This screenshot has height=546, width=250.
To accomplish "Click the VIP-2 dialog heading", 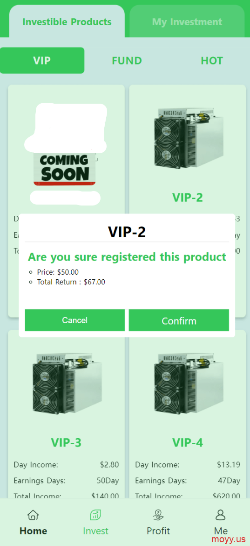I will tap(127, 232).
